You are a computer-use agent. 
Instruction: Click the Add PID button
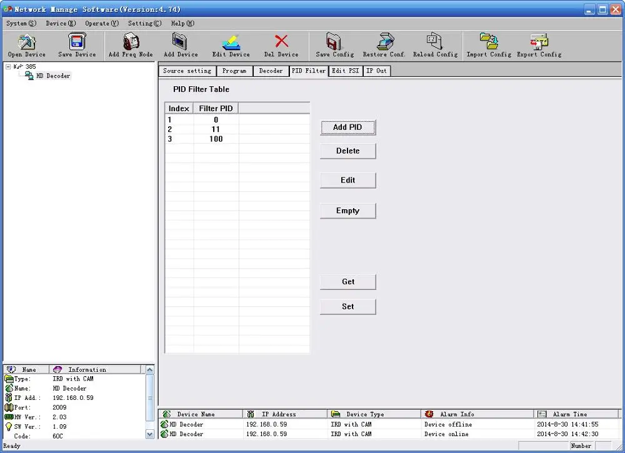347,127
